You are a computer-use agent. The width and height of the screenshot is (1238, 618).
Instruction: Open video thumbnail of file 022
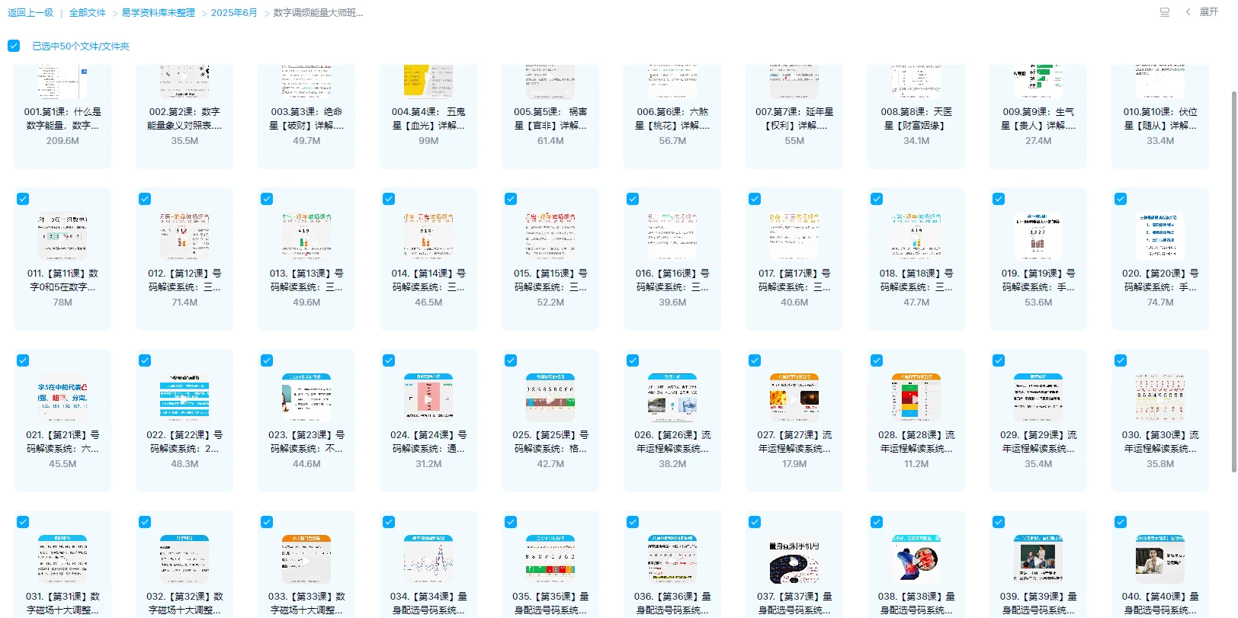184,398
